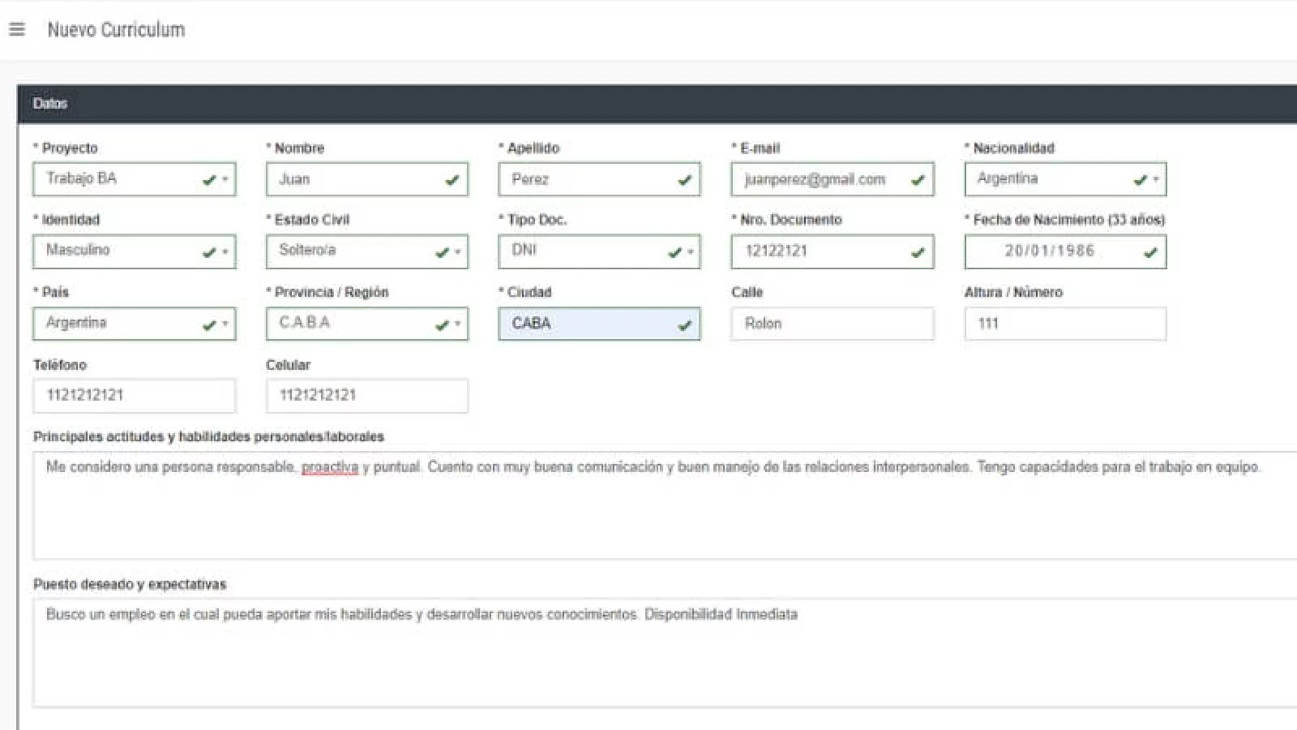Click the Teléfono input field
The image size is (1297, 730).
coord(134,396)
